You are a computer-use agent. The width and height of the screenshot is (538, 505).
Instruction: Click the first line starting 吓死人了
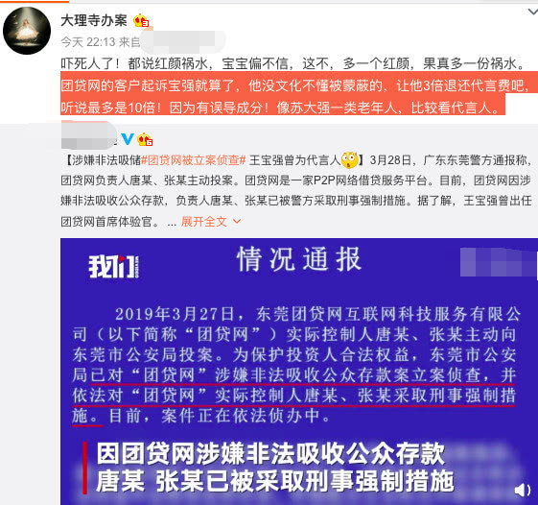292,63
